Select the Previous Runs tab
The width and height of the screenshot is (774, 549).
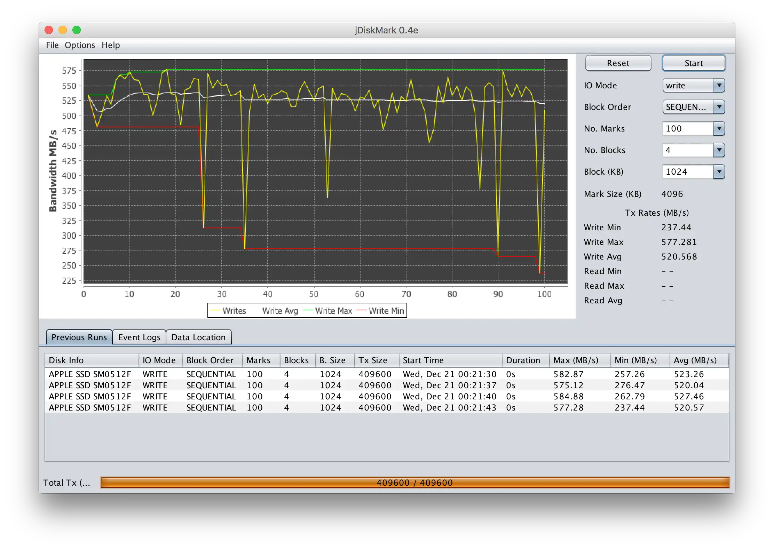79,337
